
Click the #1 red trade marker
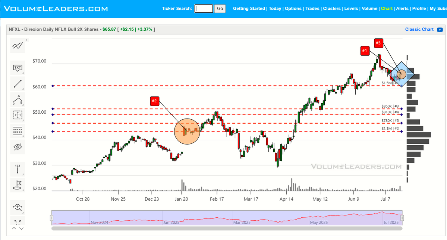[x=365, y=51]
